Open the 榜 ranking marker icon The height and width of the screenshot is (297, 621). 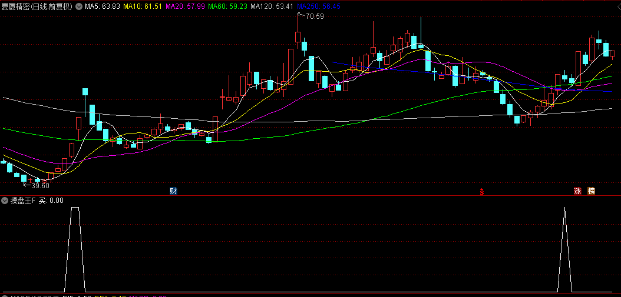[x=592, y=191]
